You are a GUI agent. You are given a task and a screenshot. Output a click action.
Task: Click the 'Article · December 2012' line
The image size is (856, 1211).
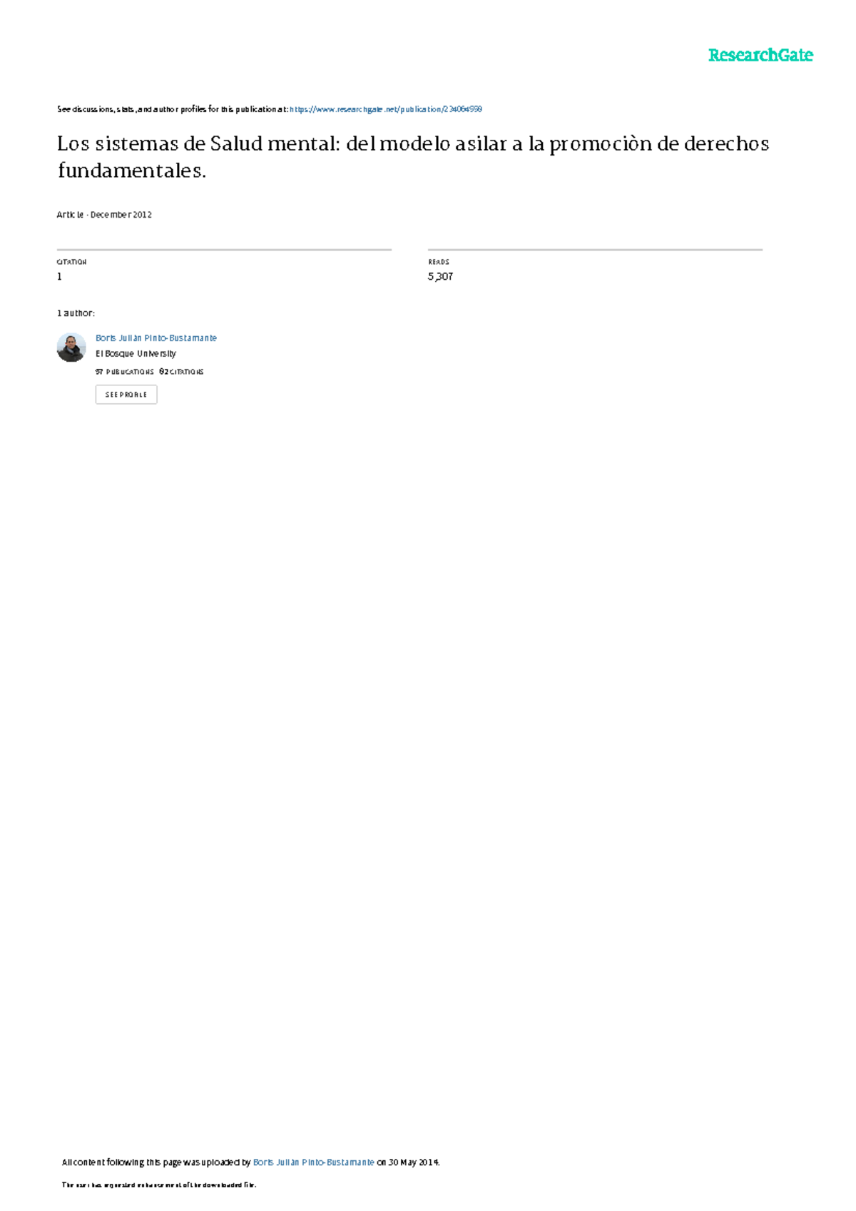point(104,215)
